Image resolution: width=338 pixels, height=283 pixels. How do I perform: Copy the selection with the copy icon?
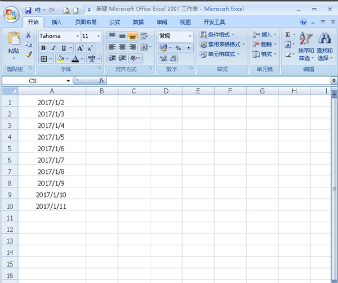point(28,44)
